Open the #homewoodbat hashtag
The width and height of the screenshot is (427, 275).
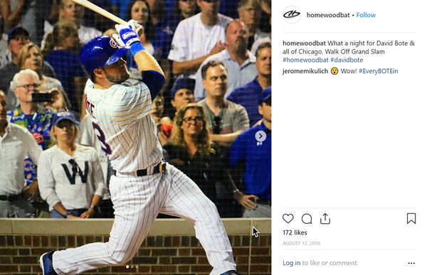pos(305,60)
